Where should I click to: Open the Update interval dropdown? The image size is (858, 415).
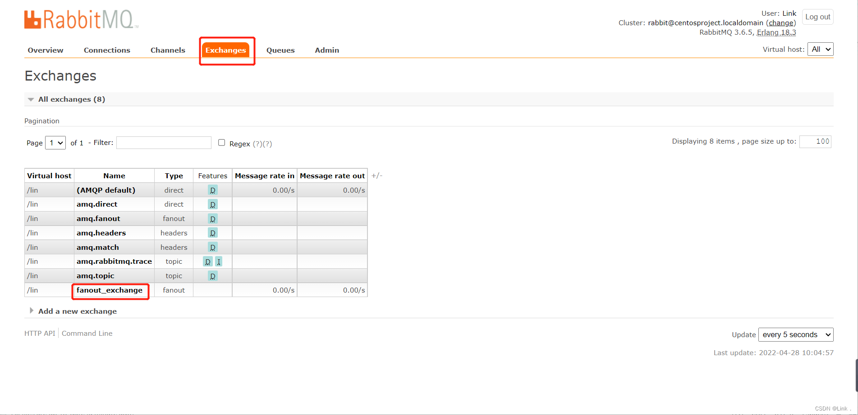click(x=796, y=334)
